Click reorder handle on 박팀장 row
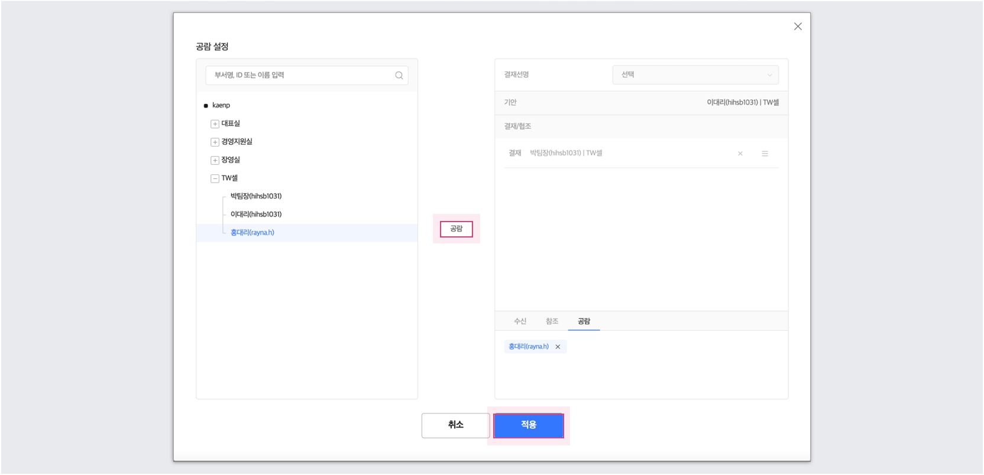984x475 pixels. [x=765, y=154]
